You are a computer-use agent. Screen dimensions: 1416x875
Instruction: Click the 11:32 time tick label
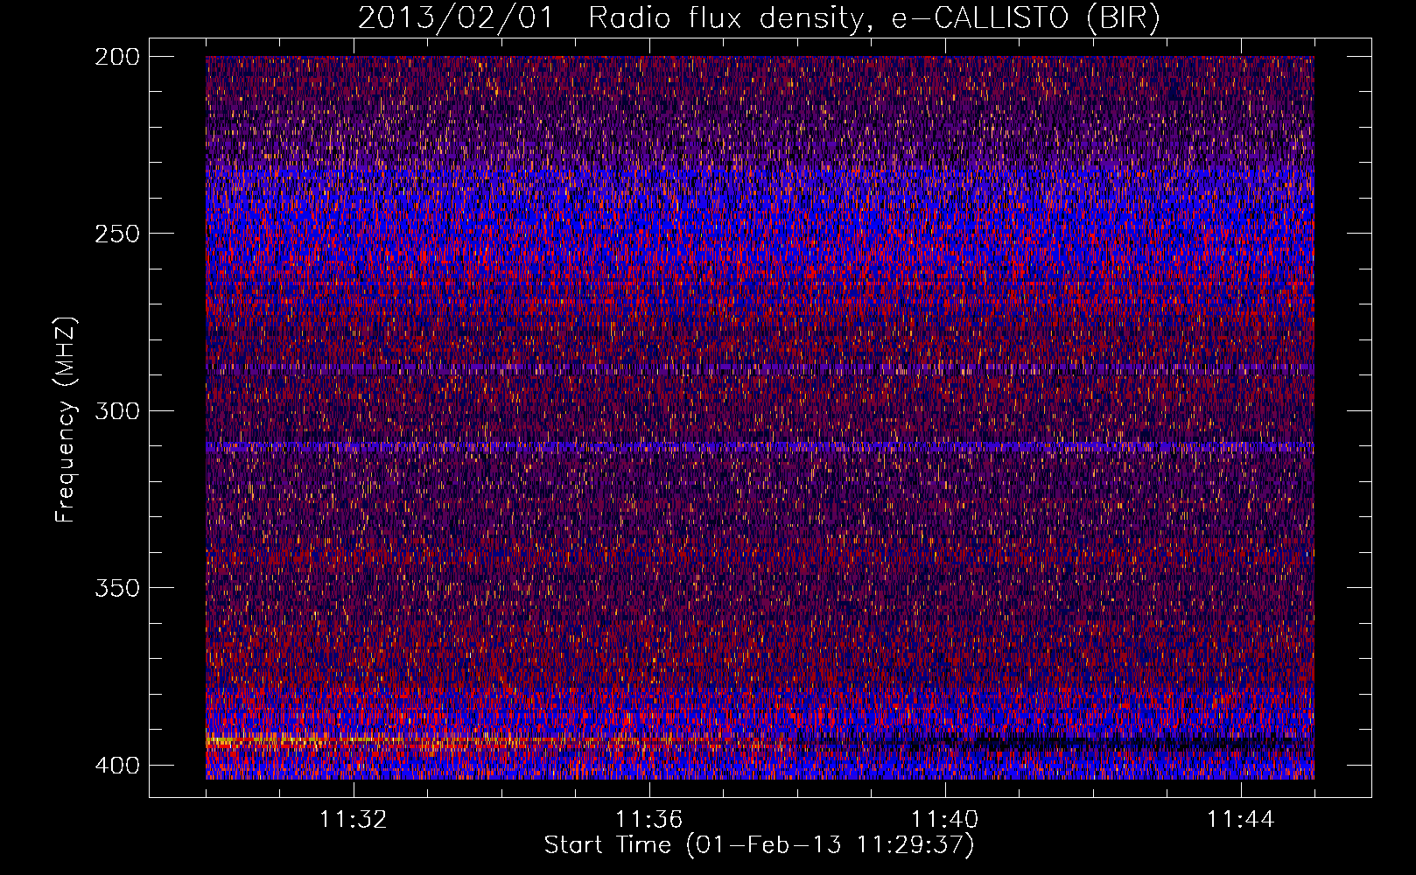coord(354,820)
